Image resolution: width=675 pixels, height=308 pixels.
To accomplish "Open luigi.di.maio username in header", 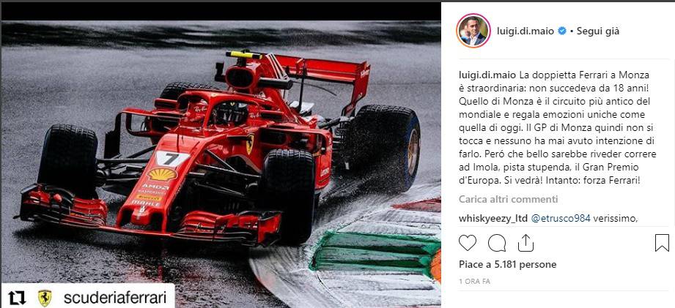I will point(525,31).
